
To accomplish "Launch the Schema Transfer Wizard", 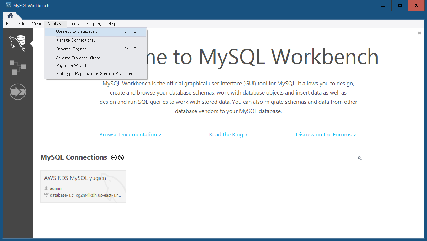I will pyautogui.click(x=95, y=58).
